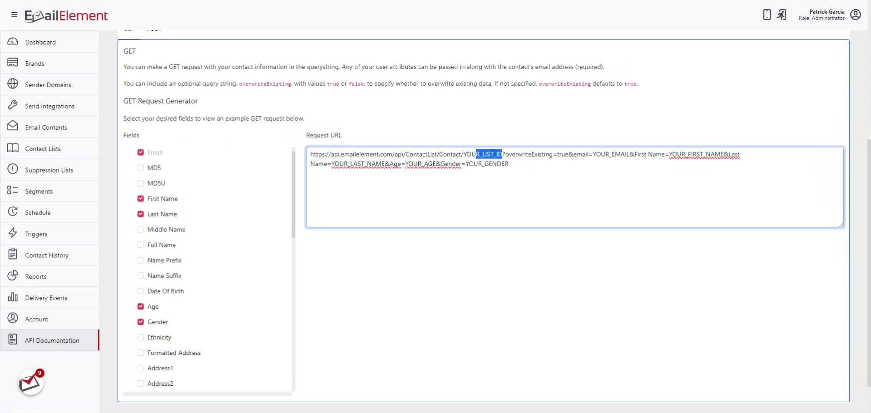Open the user profile avatar icon

point(856,15)
